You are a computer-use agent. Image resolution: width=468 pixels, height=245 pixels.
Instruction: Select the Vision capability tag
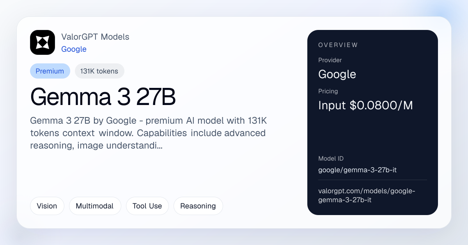coord(47,206)
